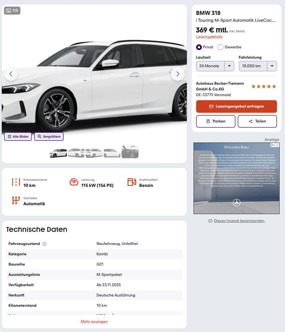
Task: Open the Leasingdetails link
Action: [x=209, y=37]
